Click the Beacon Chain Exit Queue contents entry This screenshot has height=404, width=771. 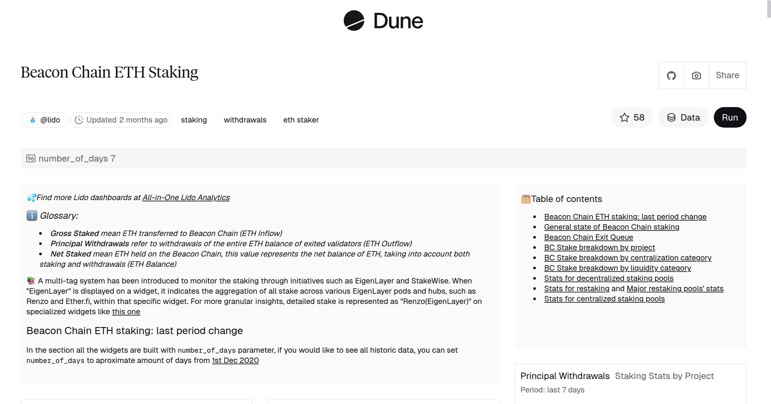[589, 237]
